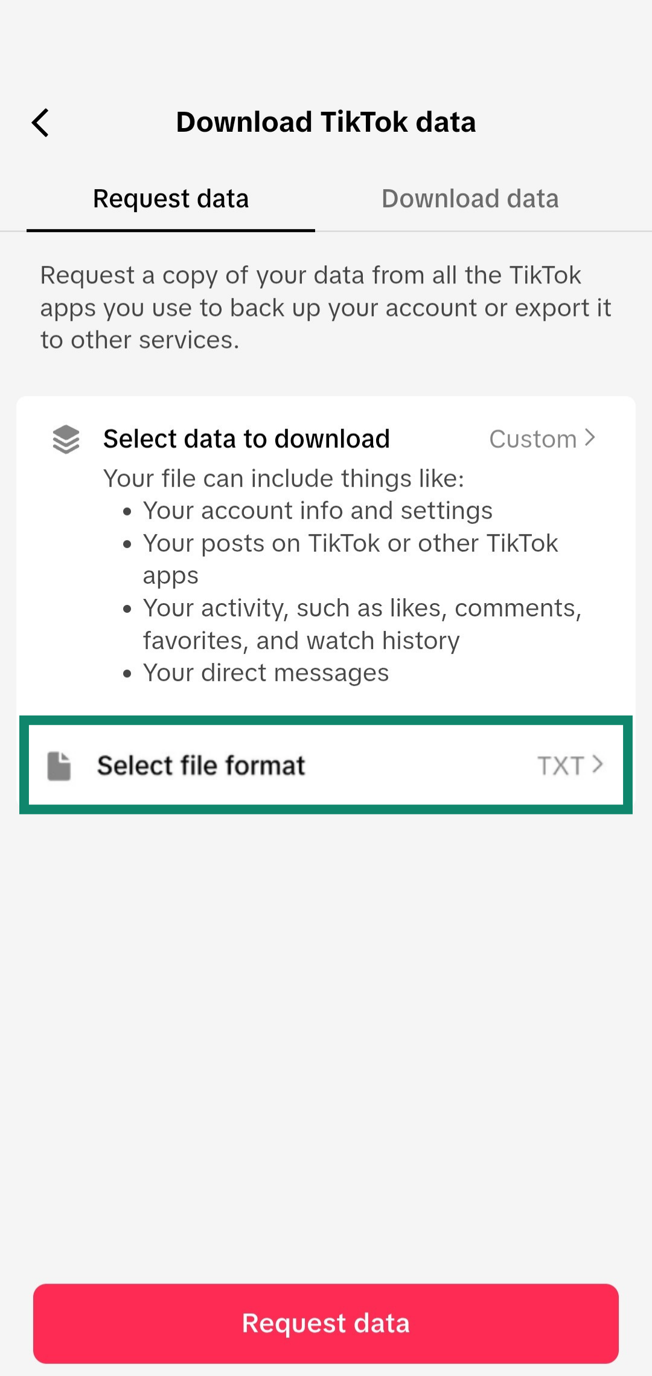Click the green-highlighted file format row

tap(326, 764)
